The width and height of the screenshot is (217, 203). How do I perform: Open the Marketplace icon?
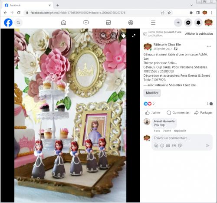click(x=108, y=23)
